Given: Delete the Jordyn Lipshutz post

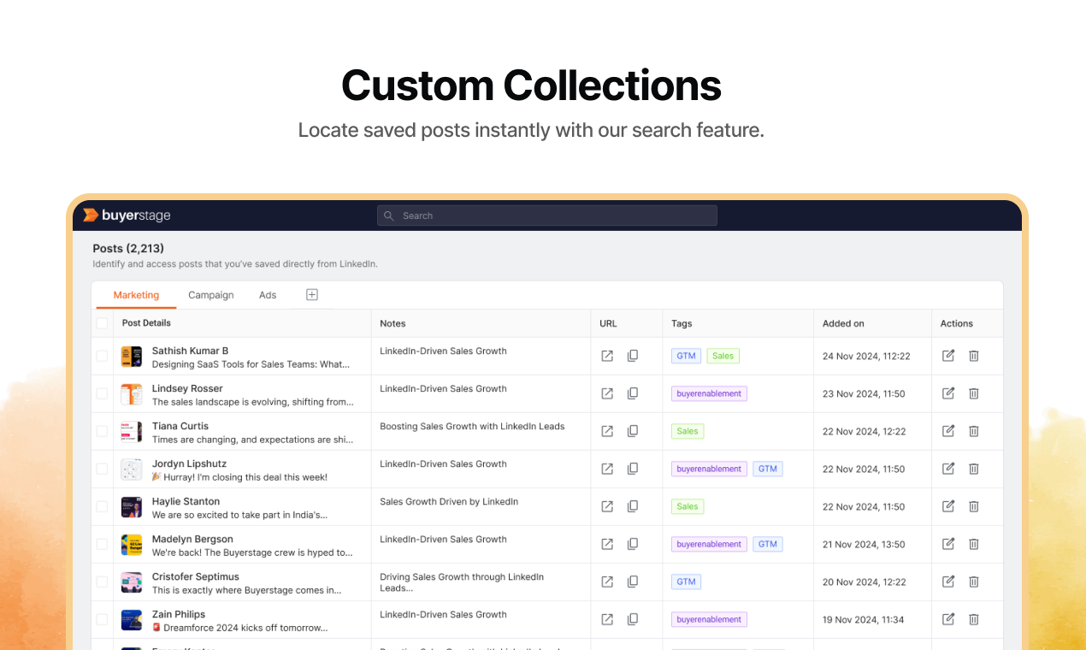Looking at the screenshot, I should click(x=974, y=469).
